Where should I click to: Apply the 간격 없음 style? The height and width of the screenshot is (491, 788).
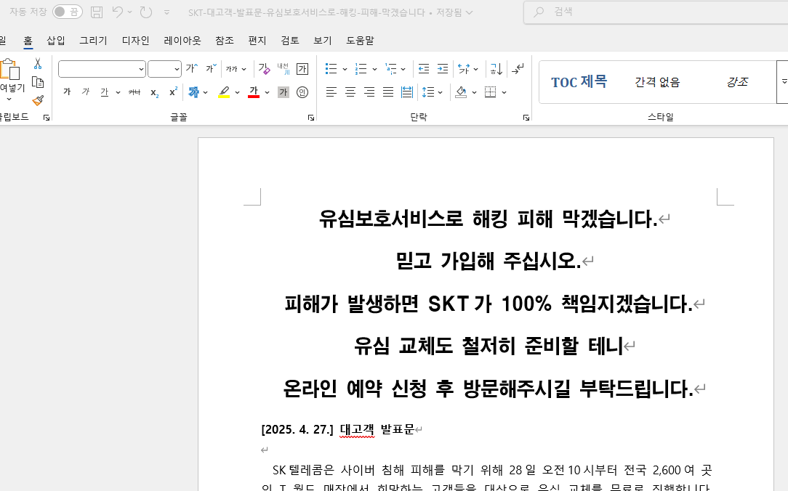[657, 82]
